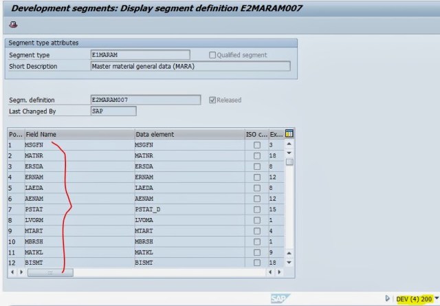Select the MATKL field name cell

(80, 252)
